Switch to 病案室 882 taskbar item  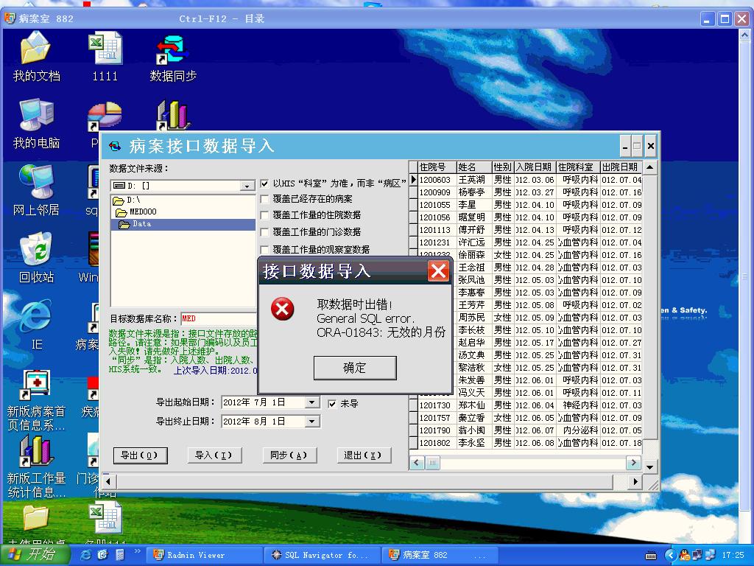[x=440, y=555]
